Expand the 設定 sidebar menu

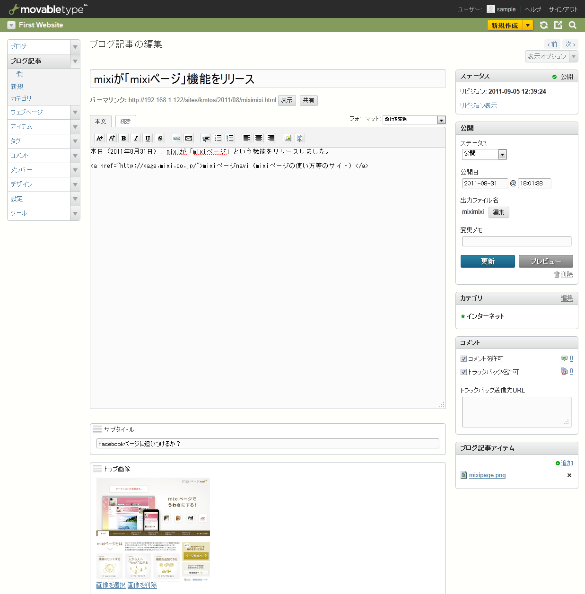(75, 199)
